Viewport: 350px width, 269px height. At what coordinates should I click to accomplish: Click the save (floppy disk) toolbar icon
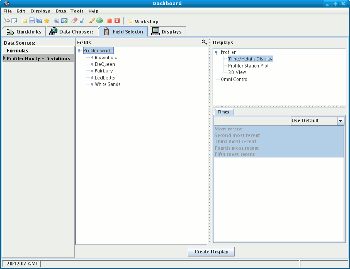[32, 21]
